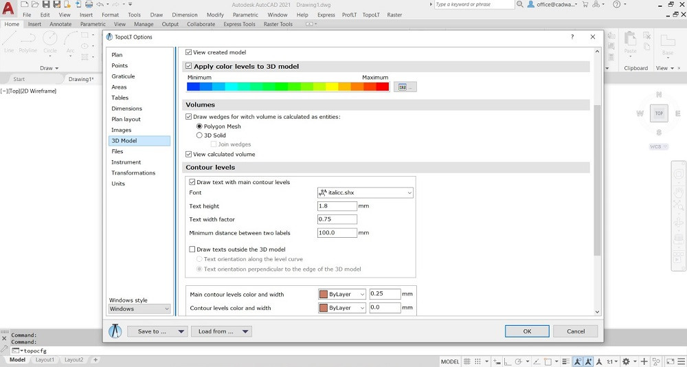Toggle Apply color levels to 3D model checkbox
Screen dimensions: 687x367
[x=189, y=66]
